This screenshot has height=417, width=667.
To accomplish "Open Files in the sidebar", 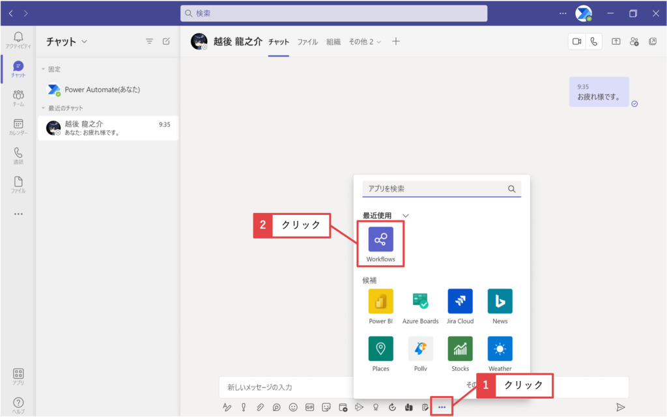I will [18, 184].
